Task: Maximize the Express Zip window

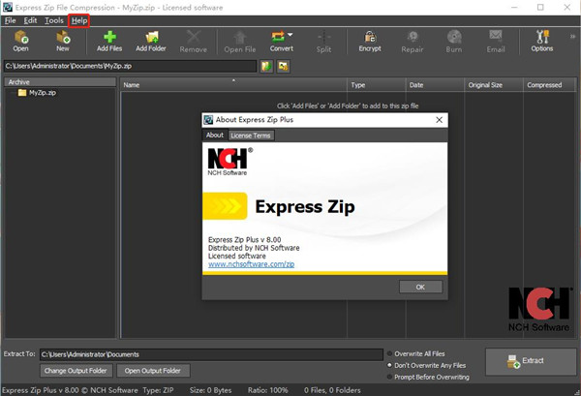Action: click(x=540, y=7)
